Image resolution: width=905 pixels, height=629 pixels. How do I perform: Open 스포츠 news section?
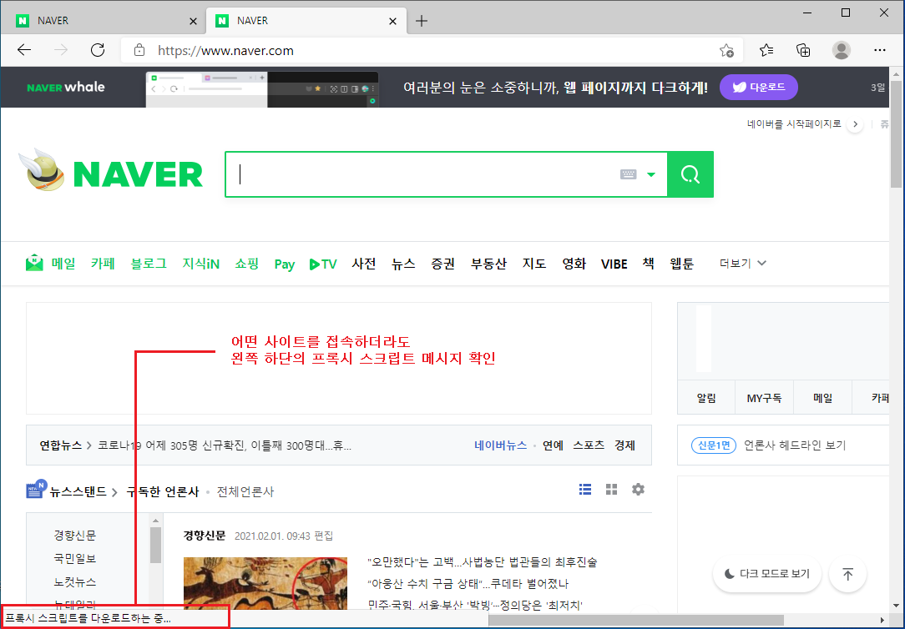click(x=589, y=445)
